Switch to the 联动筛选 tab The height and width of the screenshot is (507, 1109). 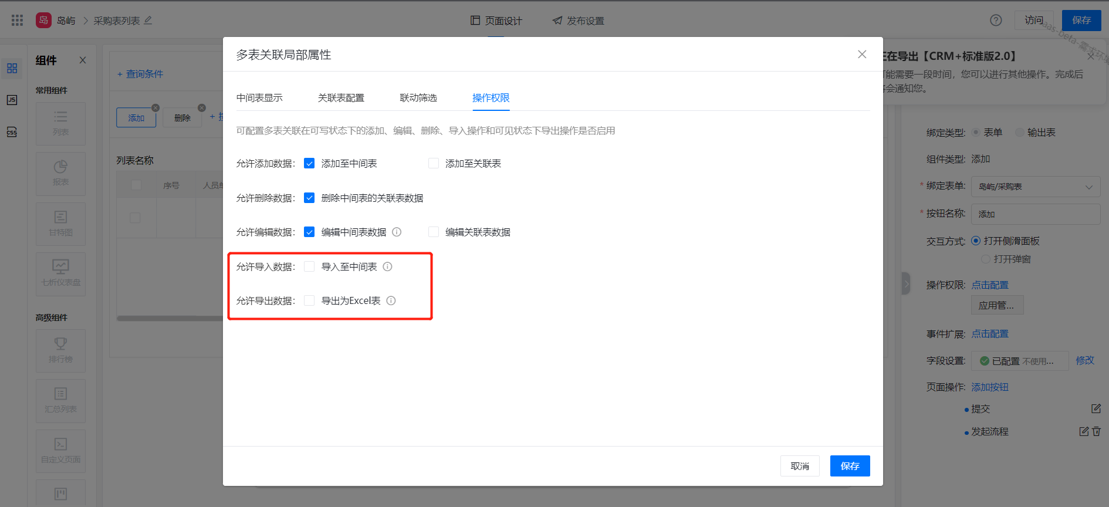[x=418, y=98]
